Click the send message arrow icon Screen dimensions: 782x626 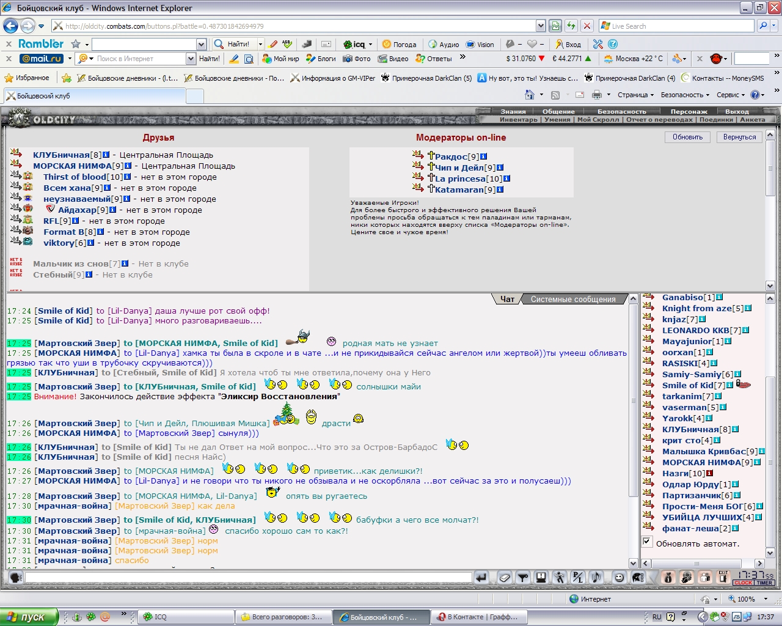[481, 577]
